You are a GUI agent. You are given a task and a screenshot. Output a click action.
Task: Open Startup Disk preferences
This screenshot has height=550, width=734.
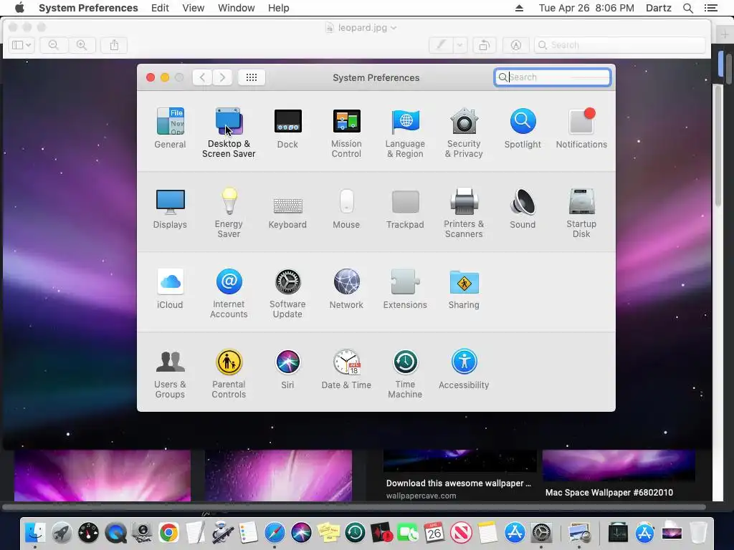coord(581,213)
